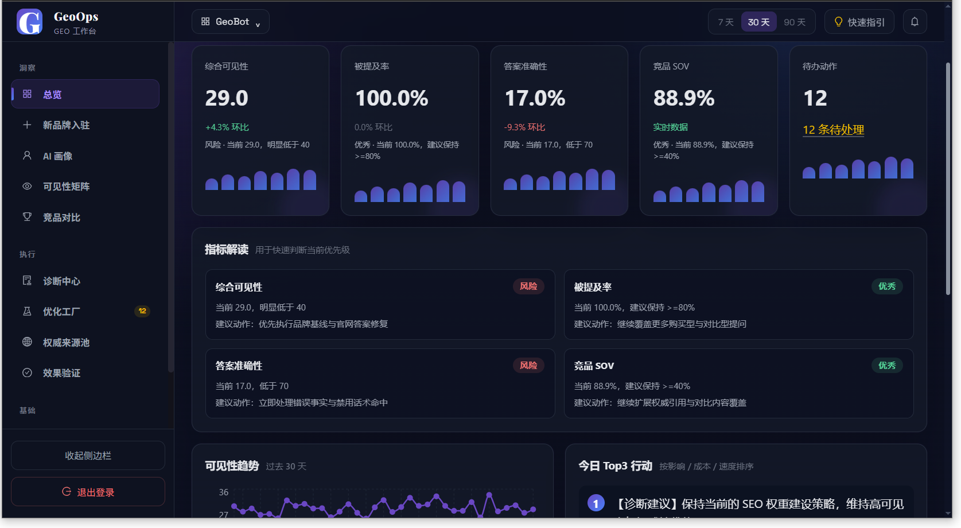Click the logout icon in 退出登录

[67, 492]
